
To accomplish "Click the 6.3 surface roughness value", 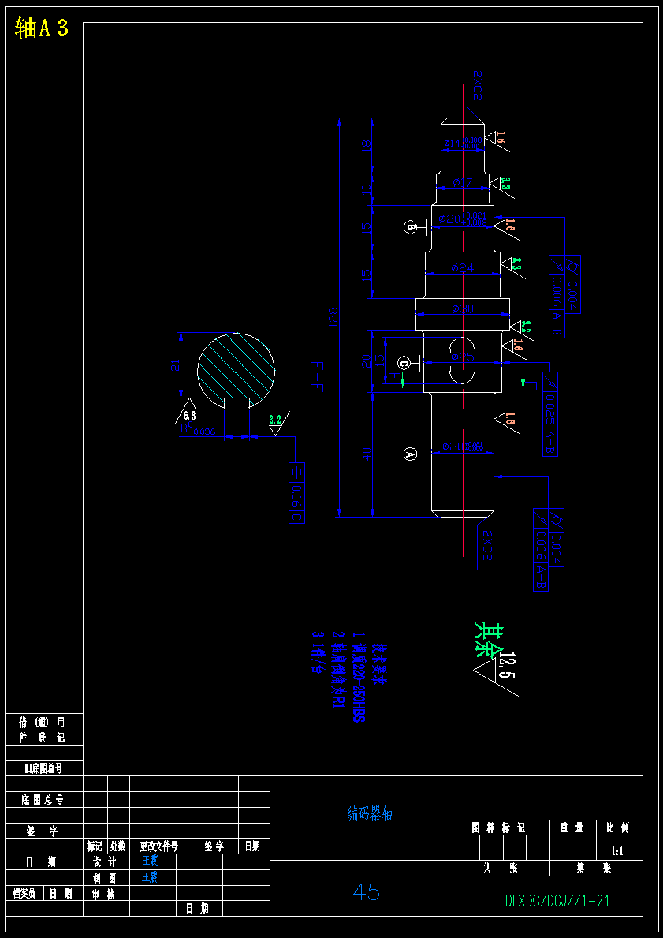I will point(189,414).
